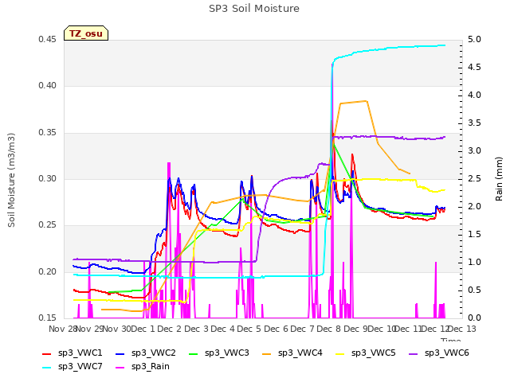Click the SP3 Soil Moisture chart title
Screen dimensions: 510x382
pyautogui.click(x=254, y=9)
